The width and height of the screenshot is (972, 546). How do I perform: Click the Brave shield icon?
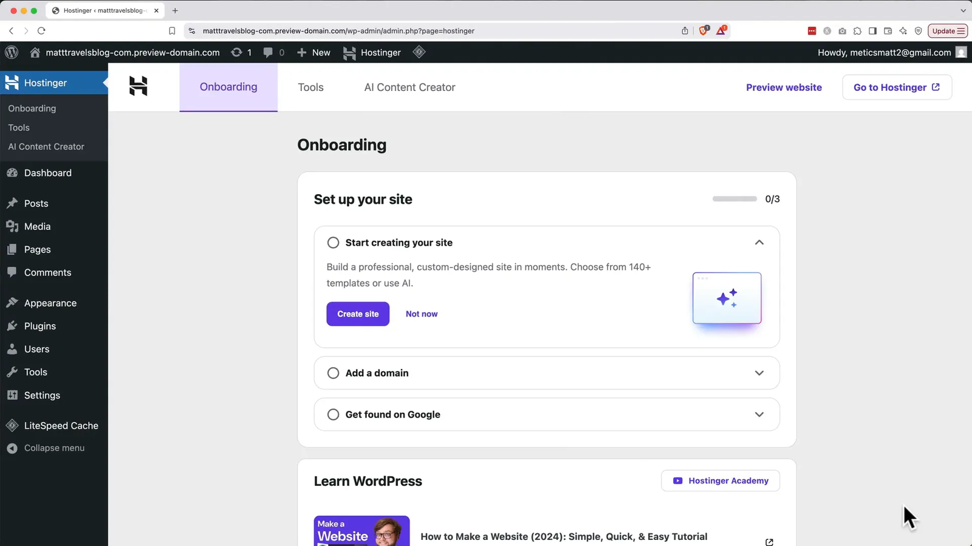tap(703, 30)
